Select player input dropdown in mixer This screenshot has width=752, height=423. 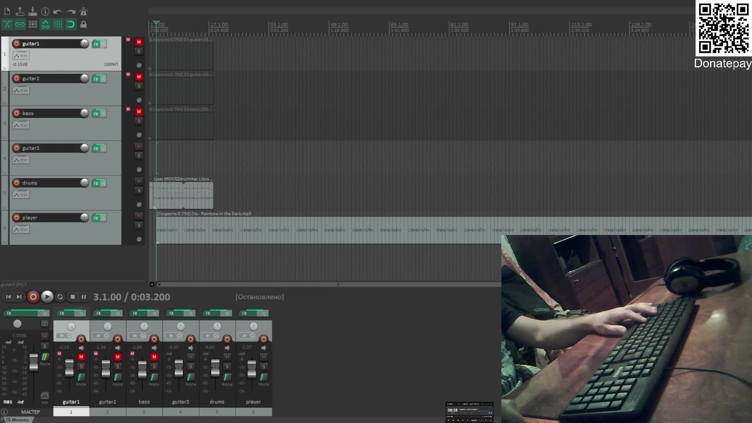coord(247,336)
